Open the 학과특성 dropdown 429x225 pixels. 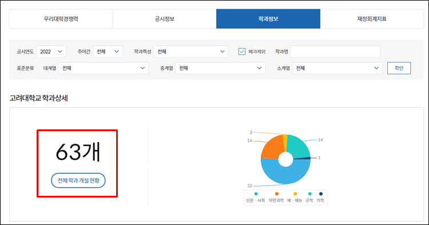pyautogui.click(x=191, y=52)
